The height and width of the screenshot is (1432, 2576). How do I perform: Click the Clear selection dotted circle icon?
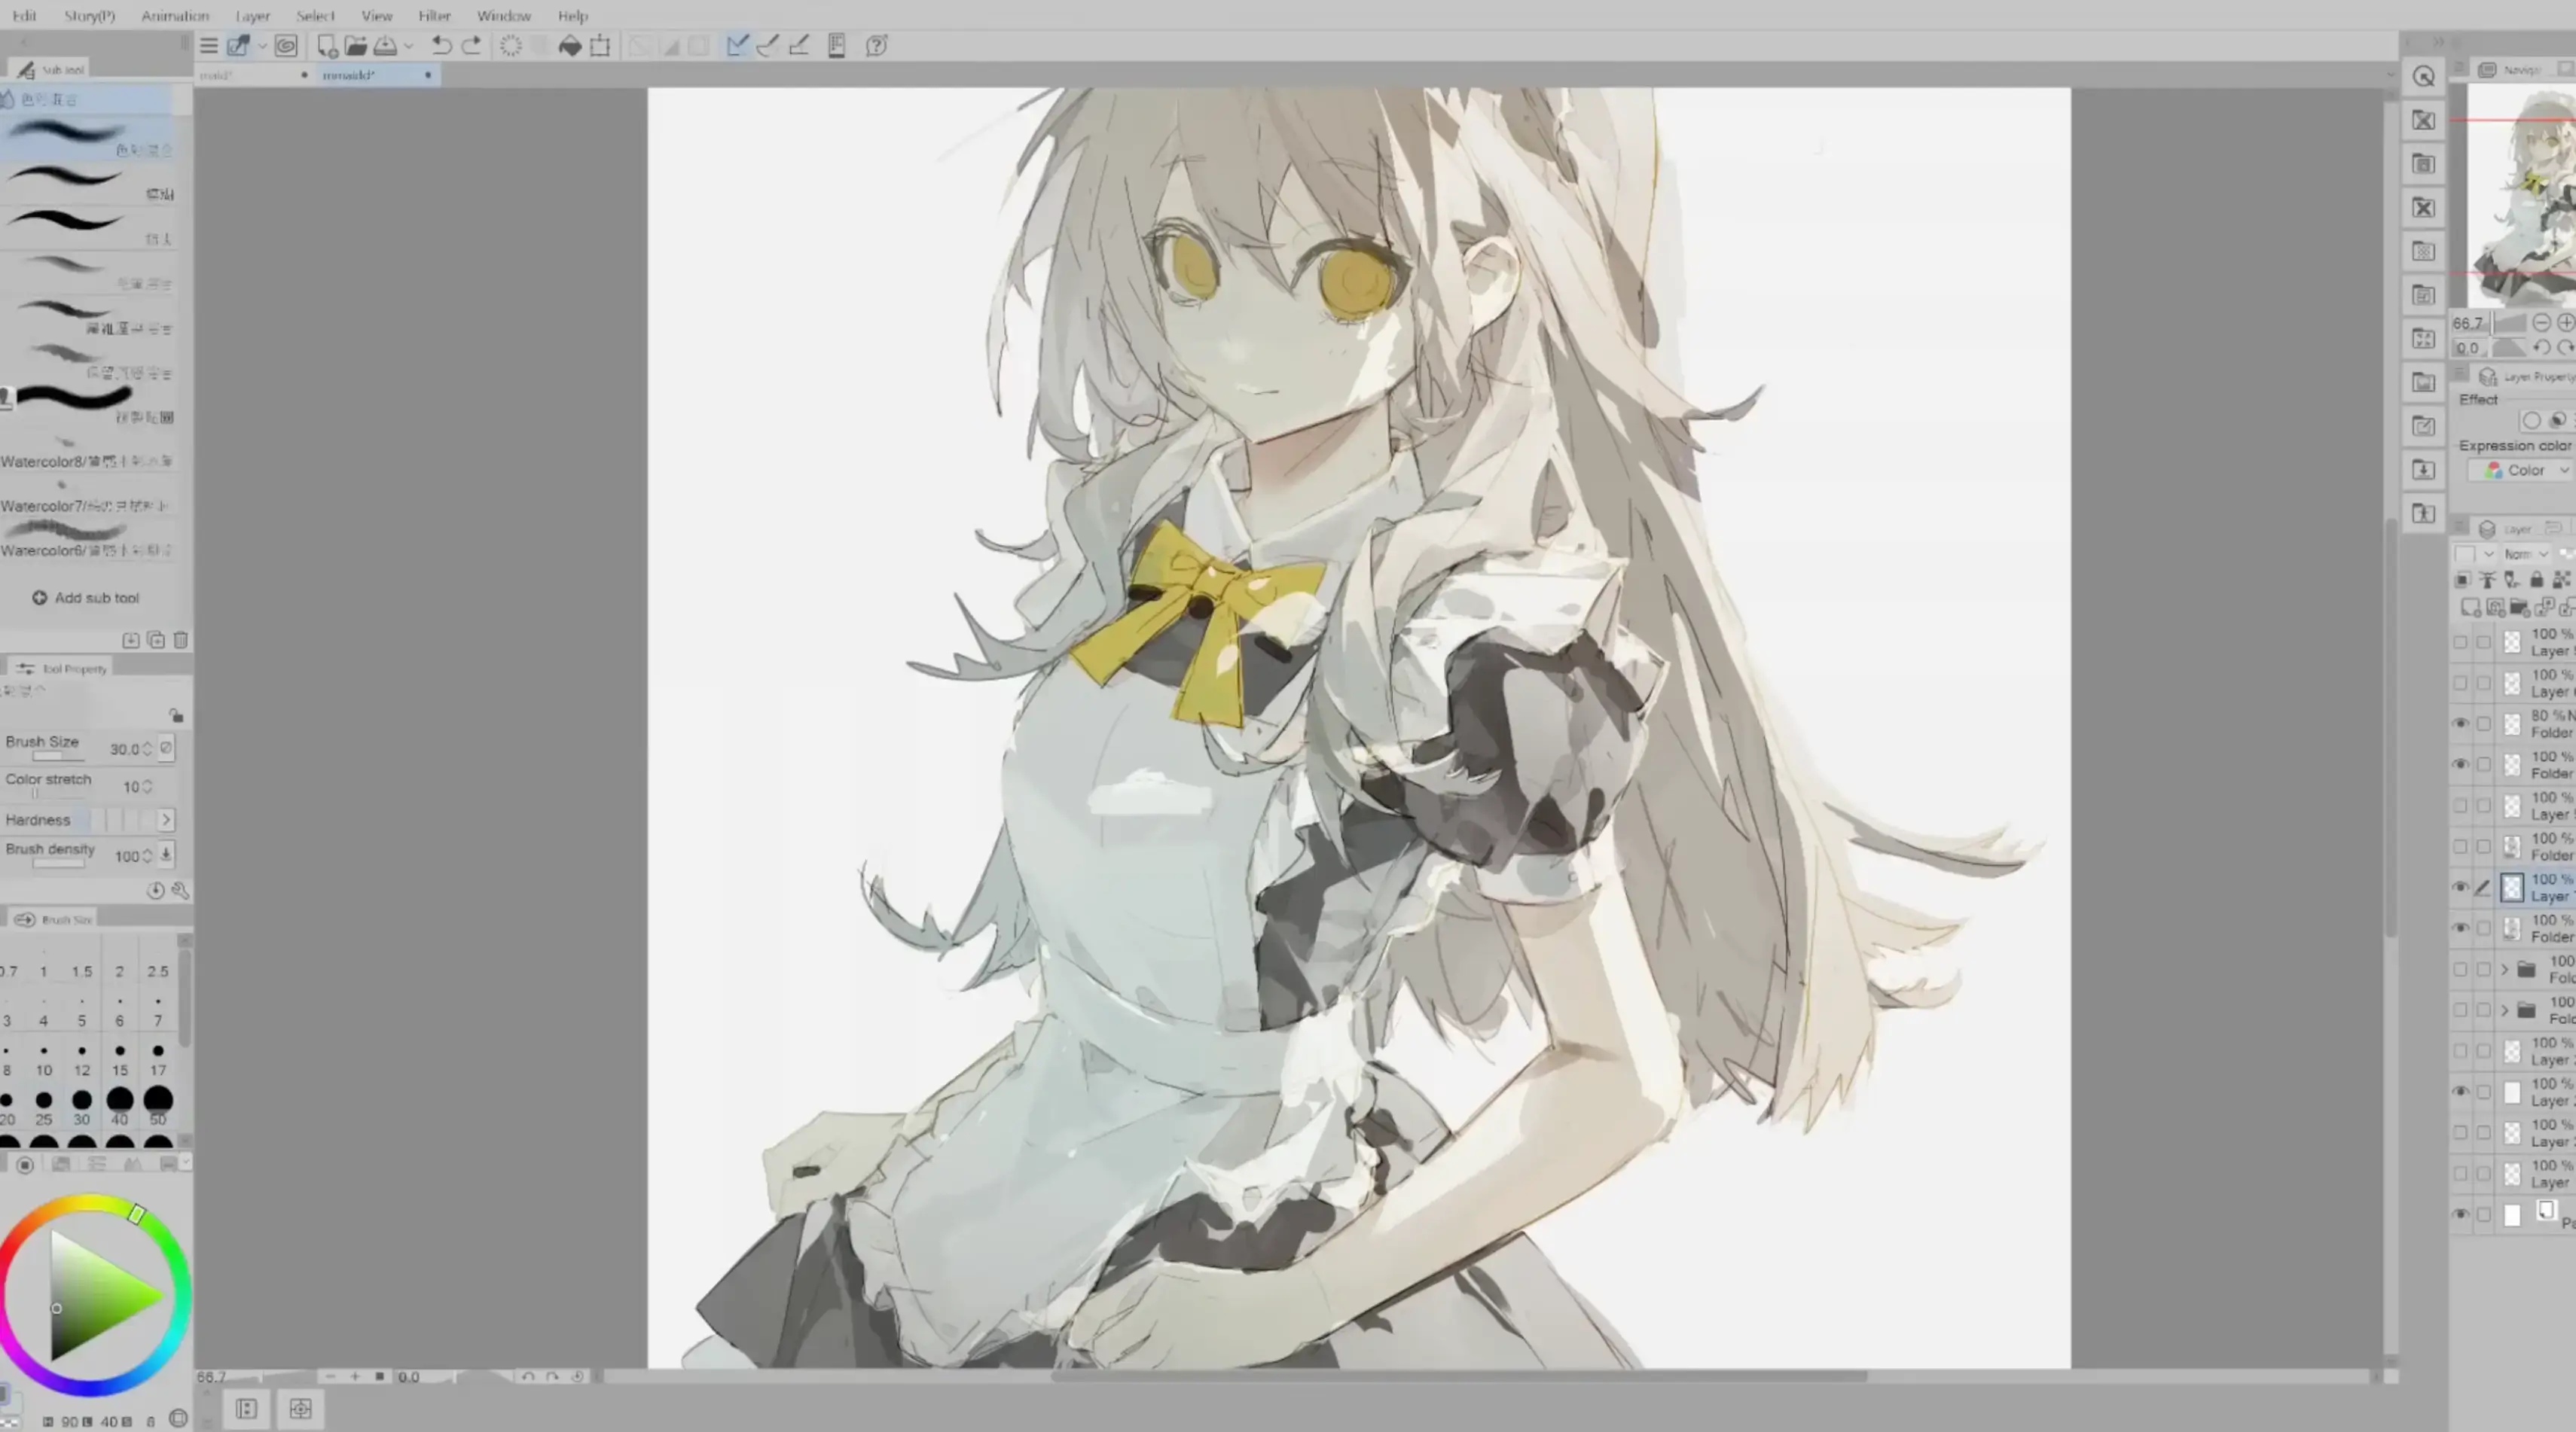(x=510, y=45)
